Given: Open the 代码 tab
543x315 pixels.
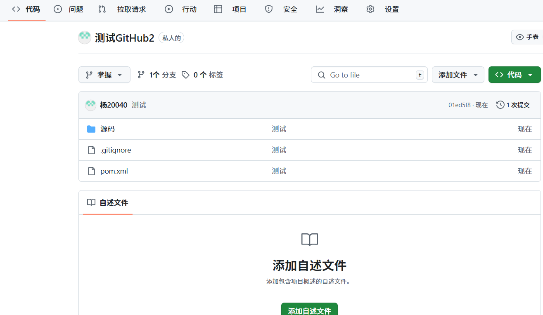Looking at the screenshot, I should (x=26, y=9).
